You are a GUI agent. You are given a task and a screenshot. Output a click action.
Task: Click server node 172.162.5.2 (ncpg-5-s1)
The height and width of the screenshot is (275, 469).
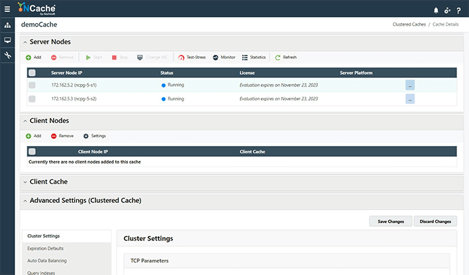[74, 85]
